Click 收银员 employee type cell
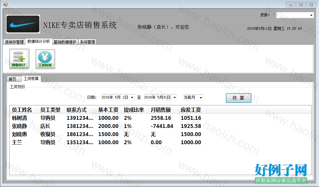This screenshot has width=319, height=187. [x=48, y=134]
